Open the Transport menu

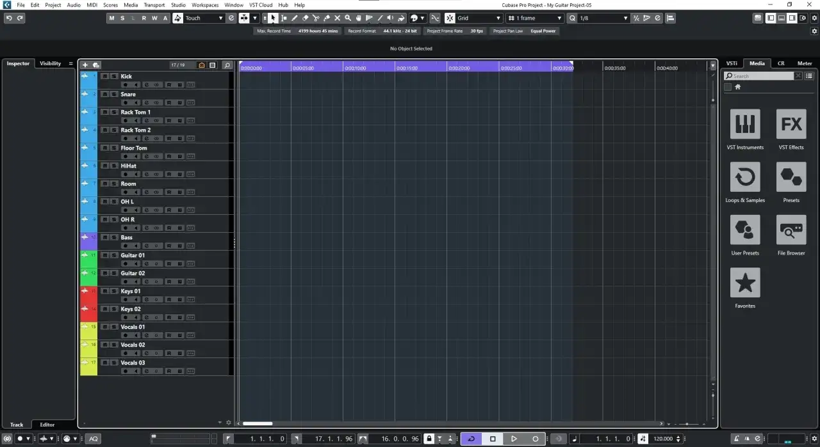(x=154, y=4)
